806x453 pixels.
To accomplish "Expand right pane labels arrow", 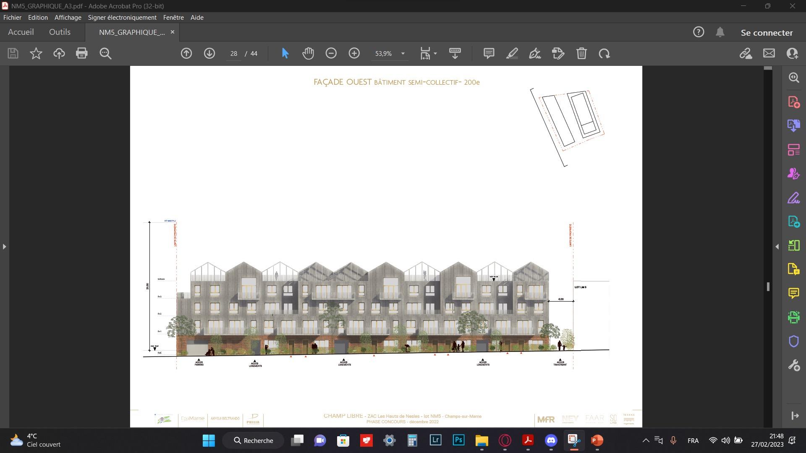I will [795, 416].
